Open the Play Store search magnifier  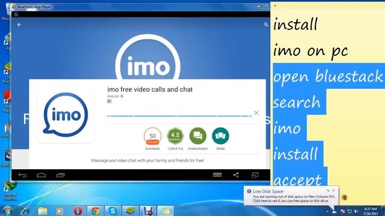tap(266, 25)
